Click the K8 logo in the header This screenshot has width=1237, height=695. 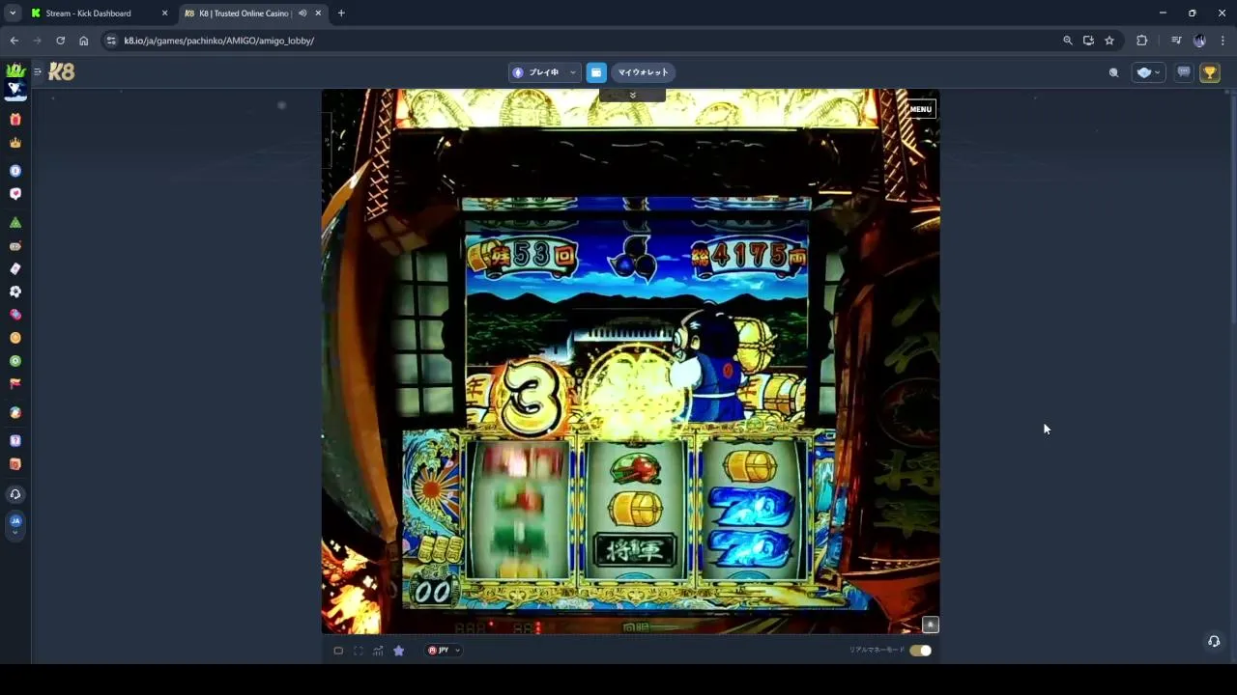[61, 71]
